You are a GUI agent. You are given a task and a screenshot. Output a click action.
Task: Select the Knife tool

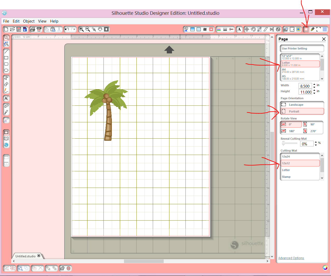point(6,112)
